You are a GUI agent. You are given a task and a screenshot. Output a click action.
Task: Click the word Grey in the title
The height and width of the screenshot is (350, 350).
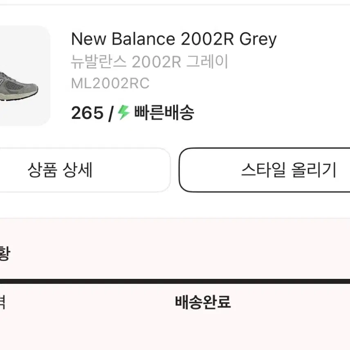(x=258, y=39)
